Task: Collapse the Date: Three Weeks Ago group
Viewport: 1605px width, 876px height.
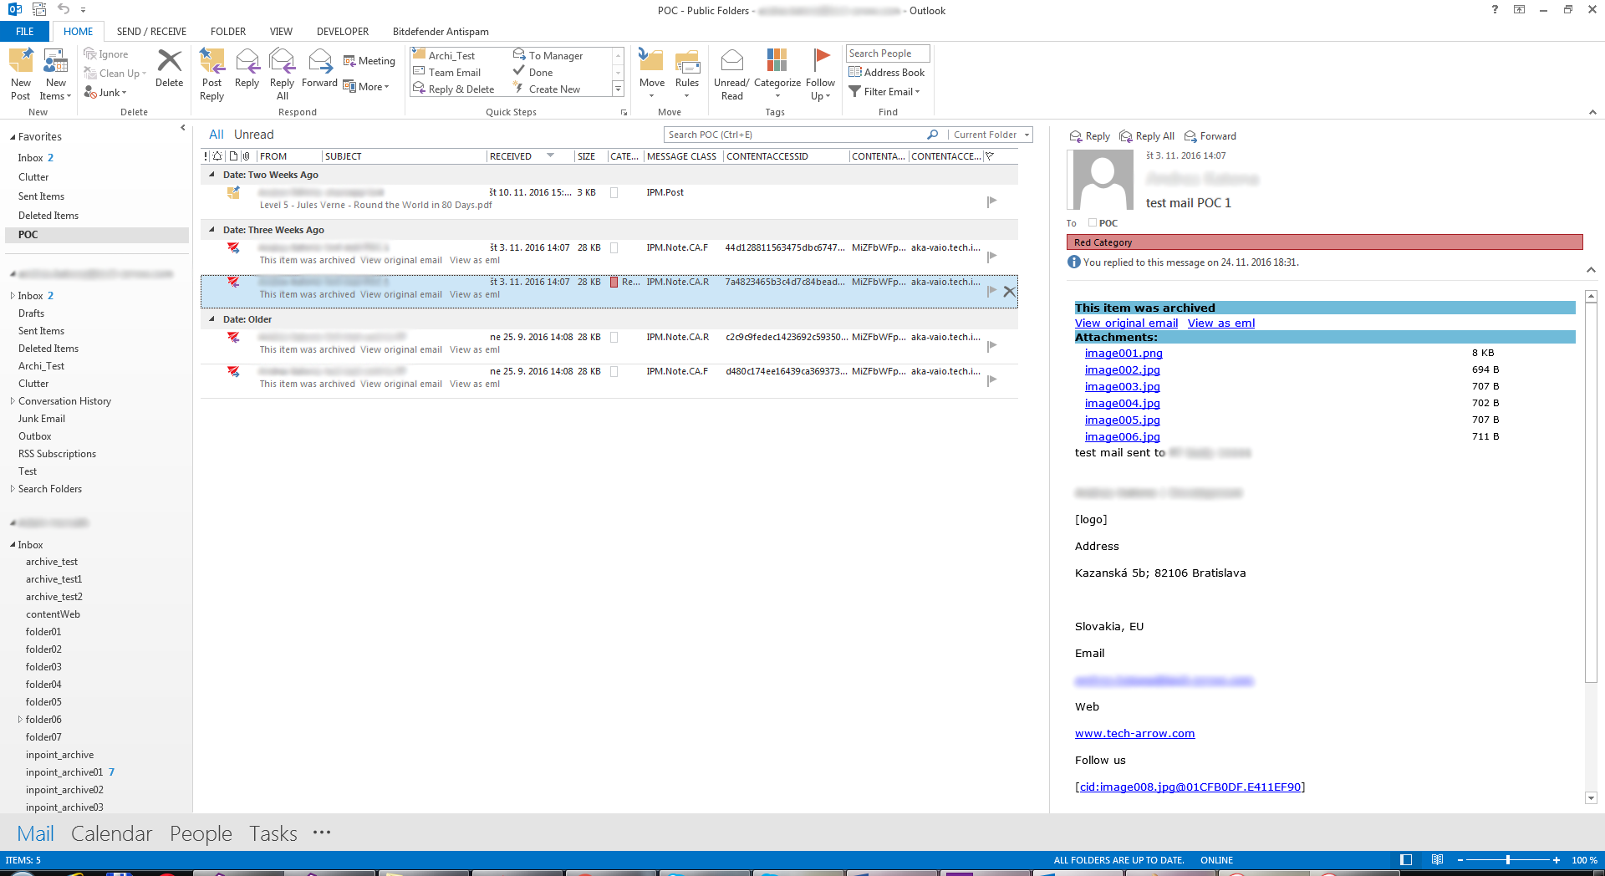Action: 211,230
